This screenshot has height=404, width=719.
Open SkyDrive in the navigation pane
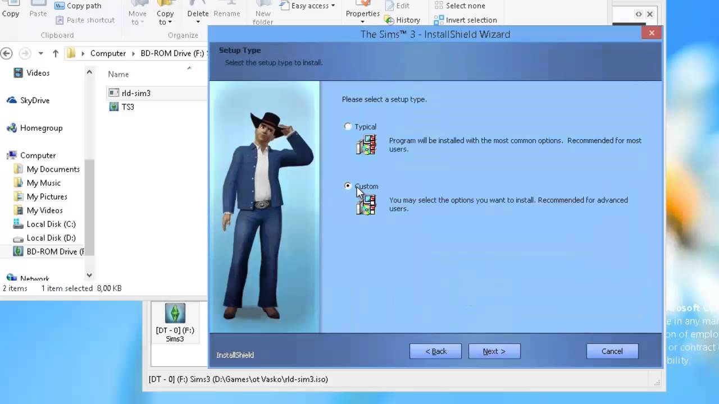click(35, 100)
